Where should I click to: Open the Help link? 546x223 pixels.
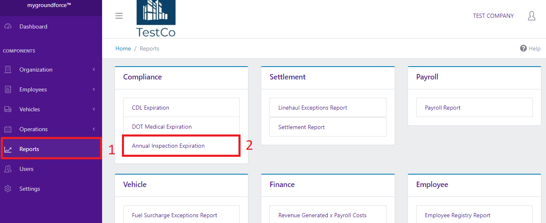530,48
